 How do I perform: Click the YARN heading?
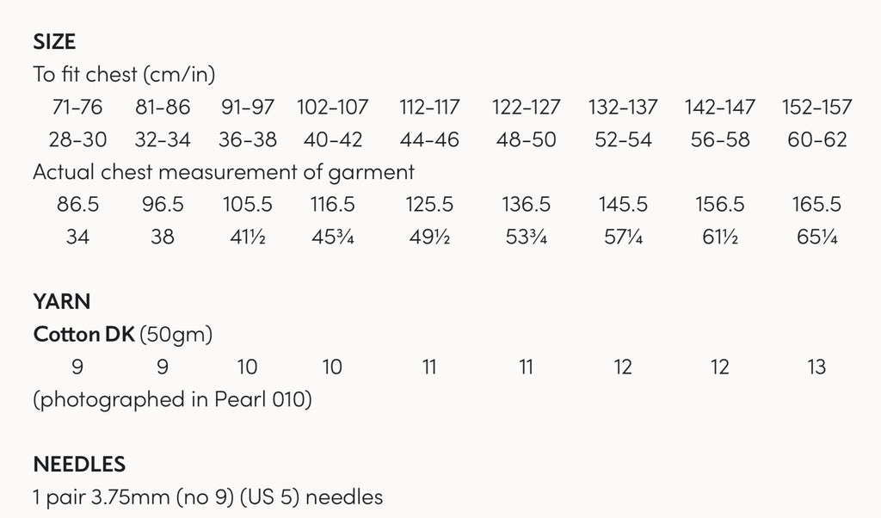tap(62, 302)
